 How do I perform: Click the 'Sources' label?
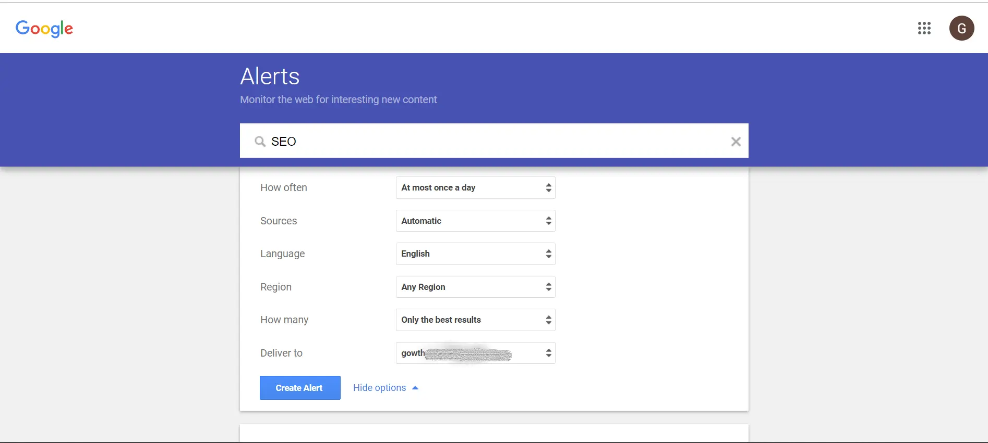click(x=279, y=221)
